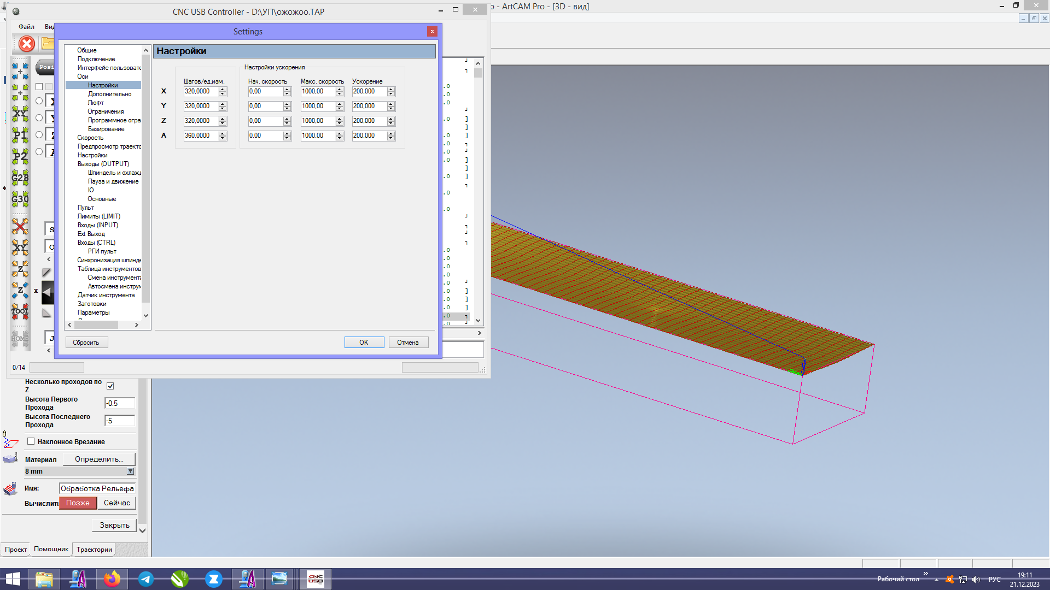Enable the Наклонное Врезание checkbox
Image resolution: width=1050 pixels, height=590 pixels.
(x=31, y=441)
